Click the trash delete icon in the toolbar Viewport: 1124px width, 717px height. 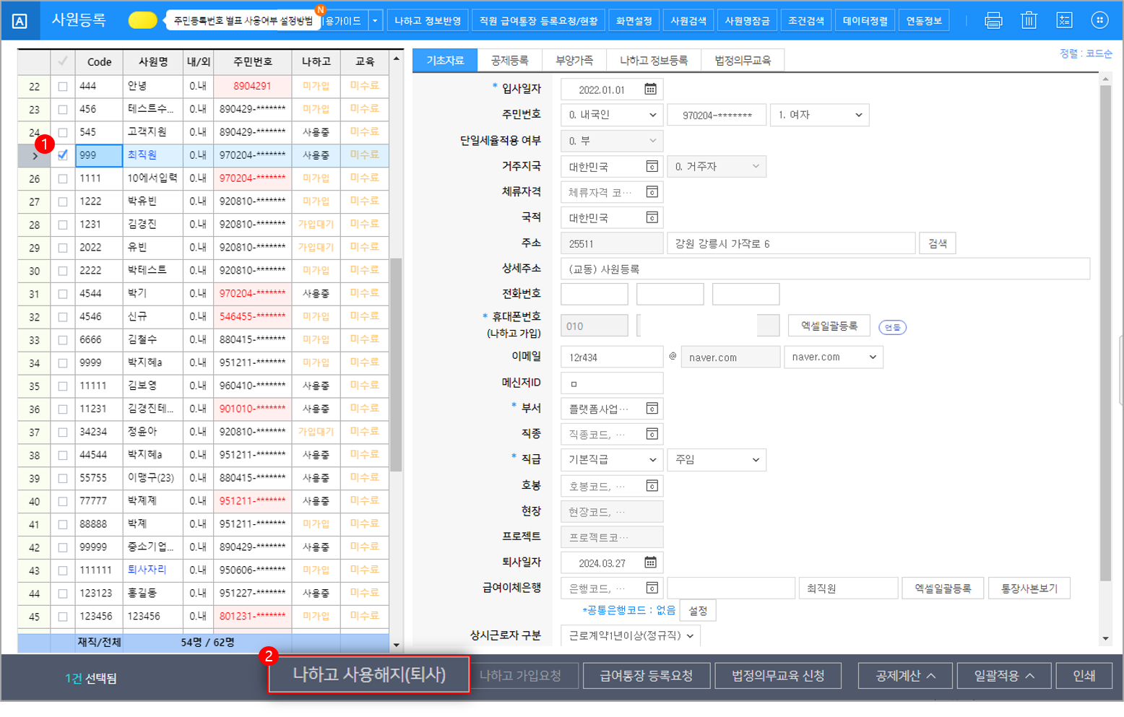(x=1029, y=20)
